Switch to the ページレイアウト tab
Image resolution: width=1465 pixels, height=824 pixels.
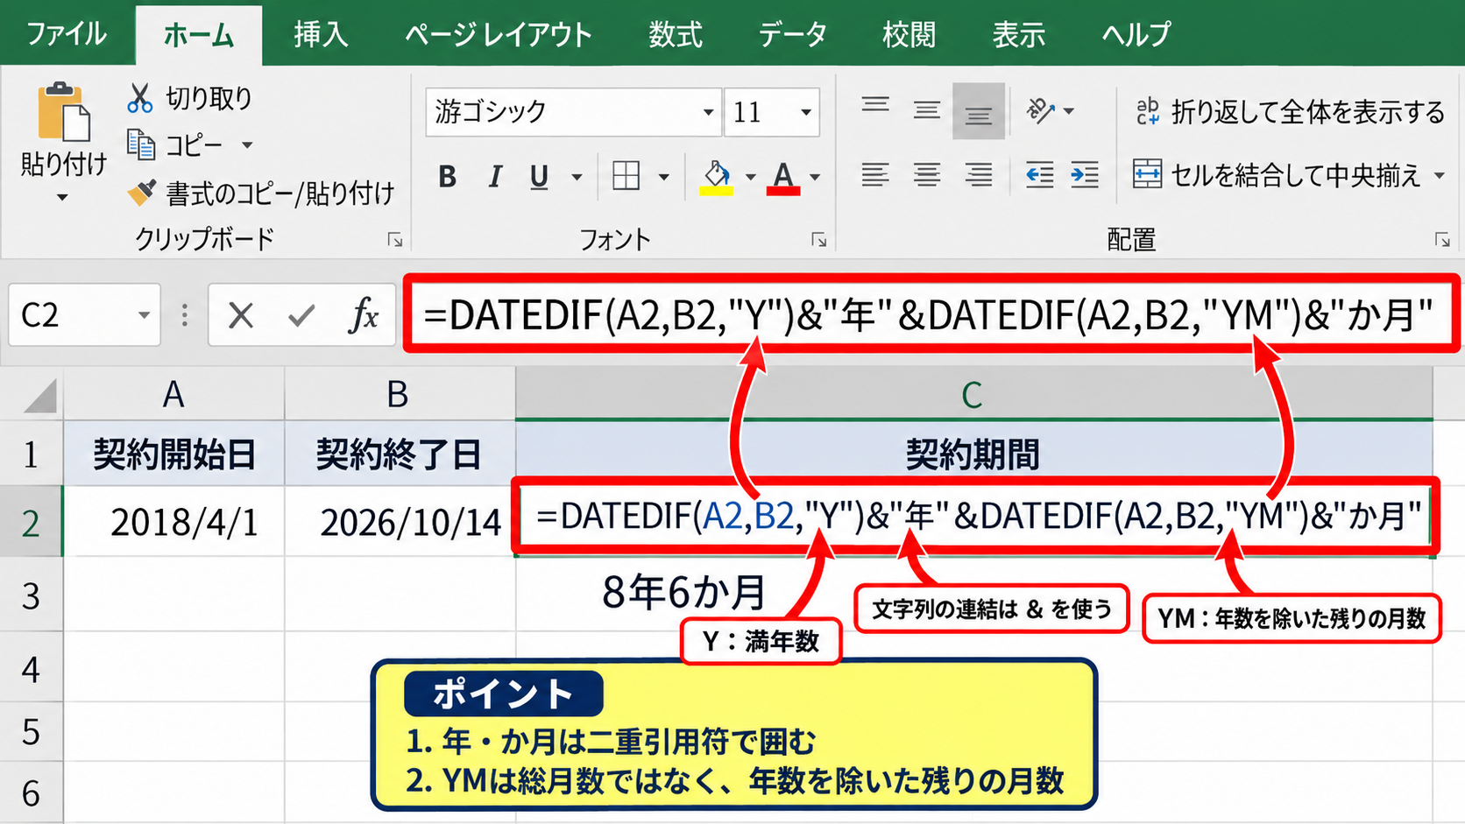pyautogui.click(x=499, y=34)
